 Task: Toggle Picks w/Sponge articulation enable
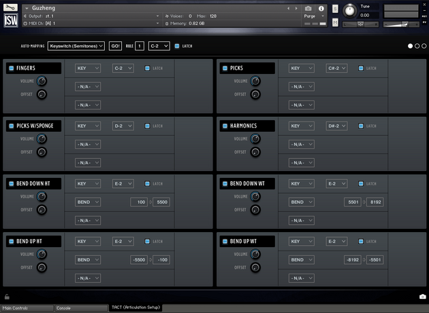[x=12, y=126]
